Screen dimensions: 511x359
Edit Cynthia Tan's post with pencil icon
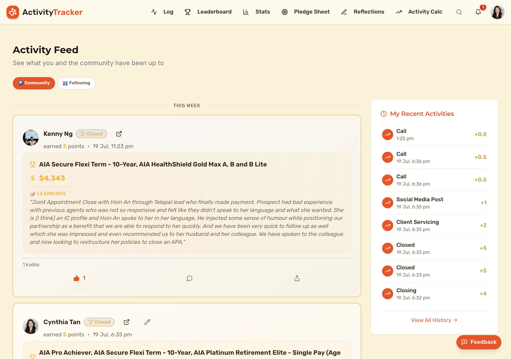[x=147, y=322]
